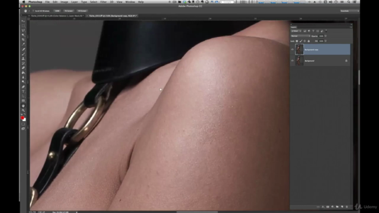Select the Dodge tool
Screen dimensions: 379x213
click(23, 82)
